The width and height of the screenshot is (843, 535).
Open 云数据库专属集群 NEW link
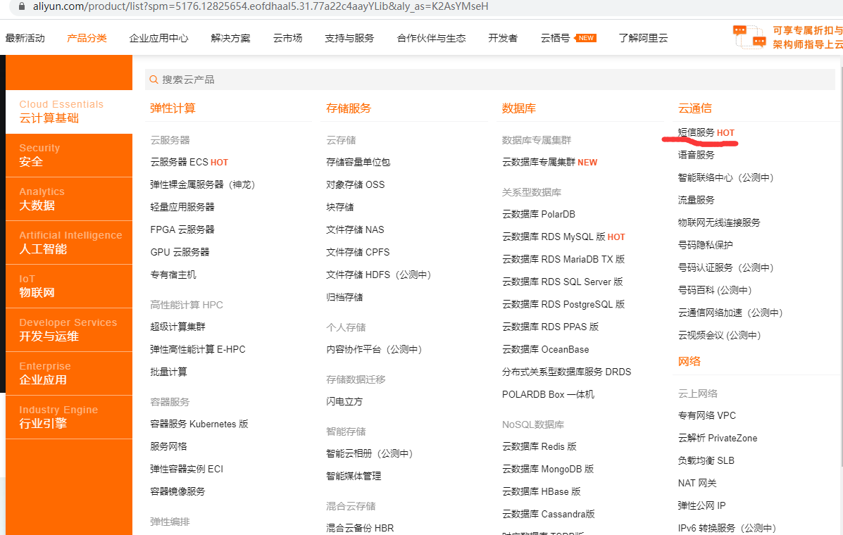(x=549, y=162)
